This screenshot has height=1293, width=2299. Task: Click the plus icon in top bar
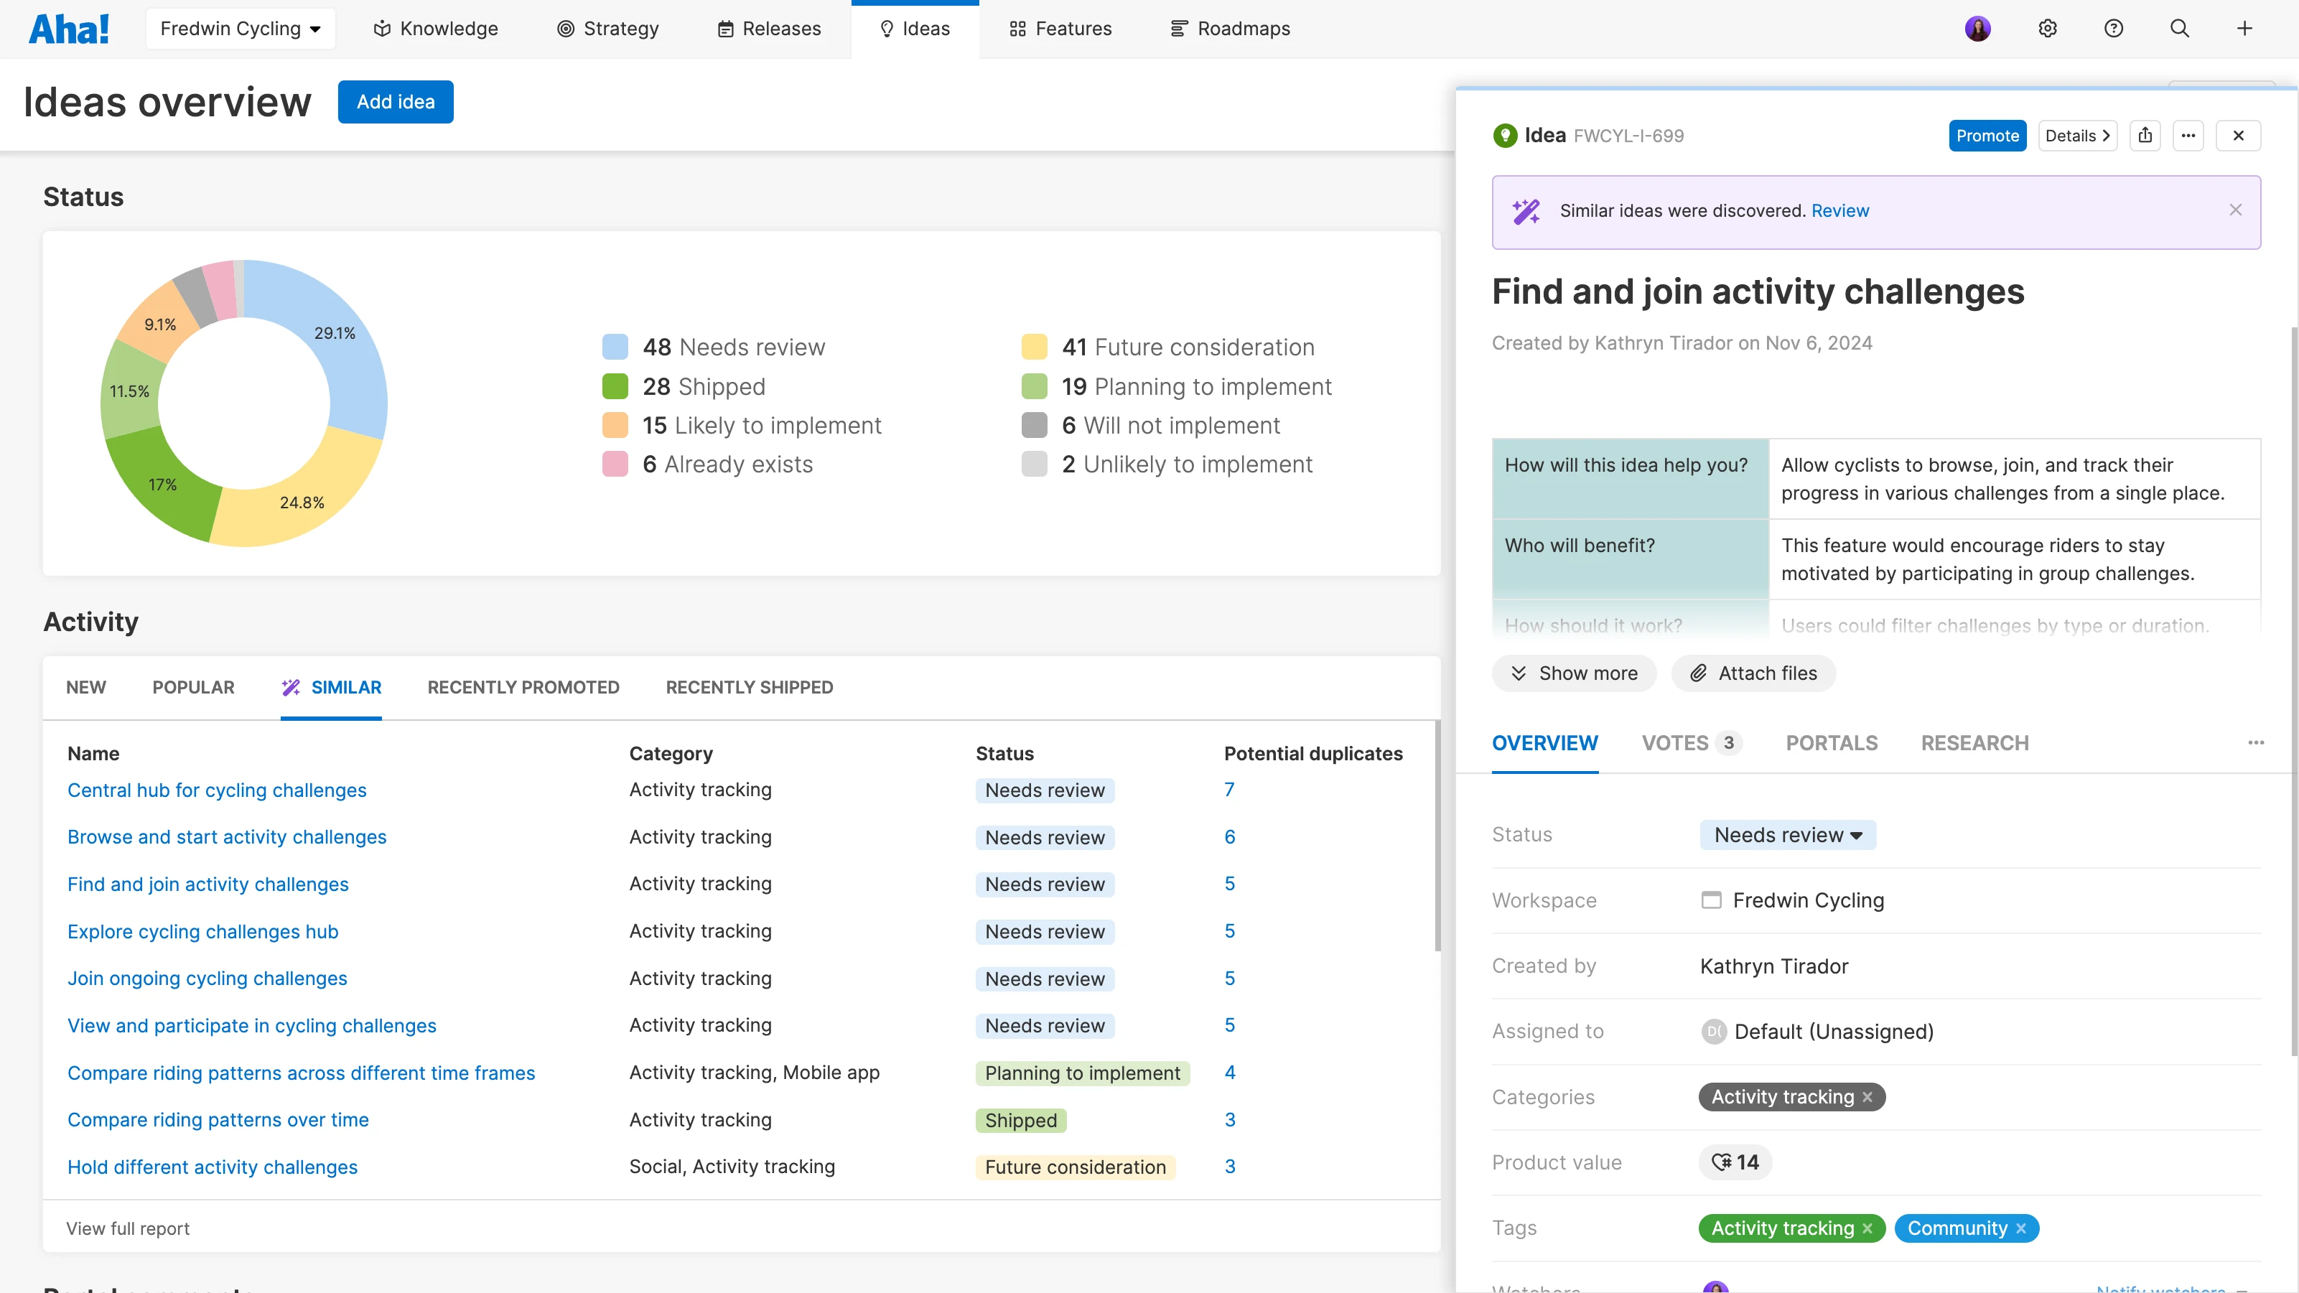point(2244,29)
